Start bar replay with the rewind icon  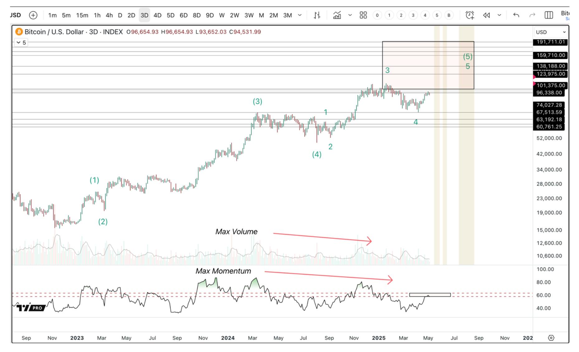point(487,15)
